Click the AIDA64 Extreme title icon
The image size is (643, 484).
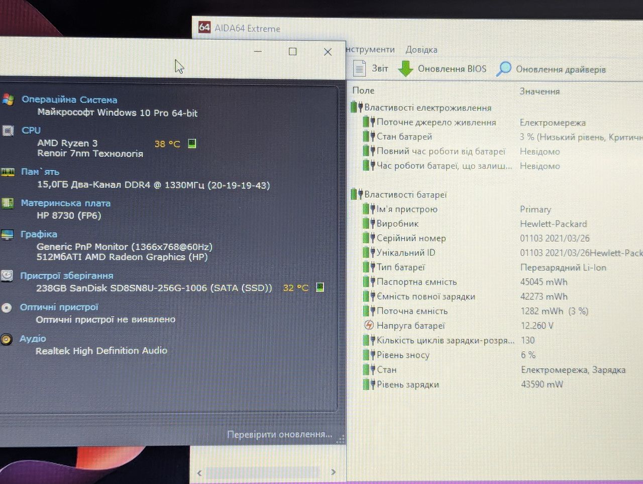(x=204, y=27)
